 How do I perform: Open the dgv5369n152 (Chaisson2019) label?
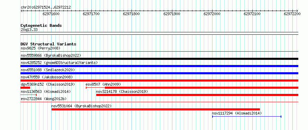pos(48,84)
